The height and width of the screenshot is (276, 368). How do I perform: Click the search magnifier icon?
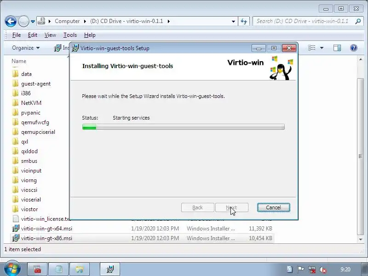358,21
